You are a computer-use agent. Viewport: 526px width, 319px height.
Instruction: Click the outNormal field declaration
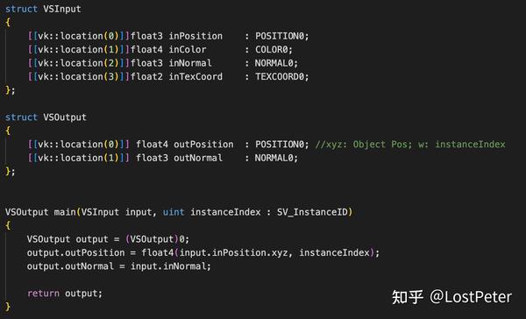[x=198, y=158]
